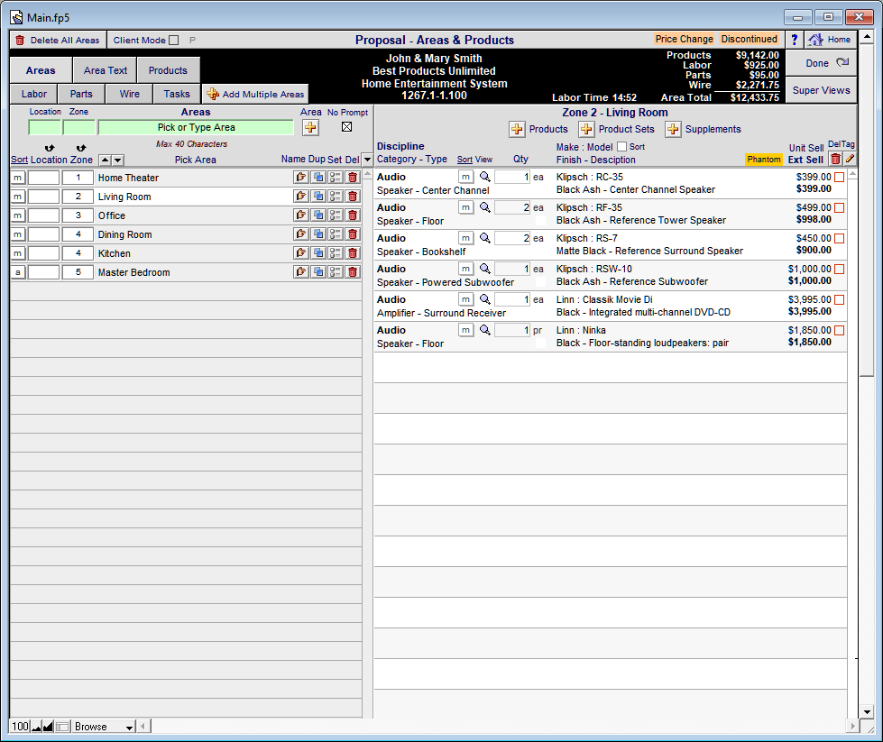Click the pencil tag icon in header

pos(850,160)
